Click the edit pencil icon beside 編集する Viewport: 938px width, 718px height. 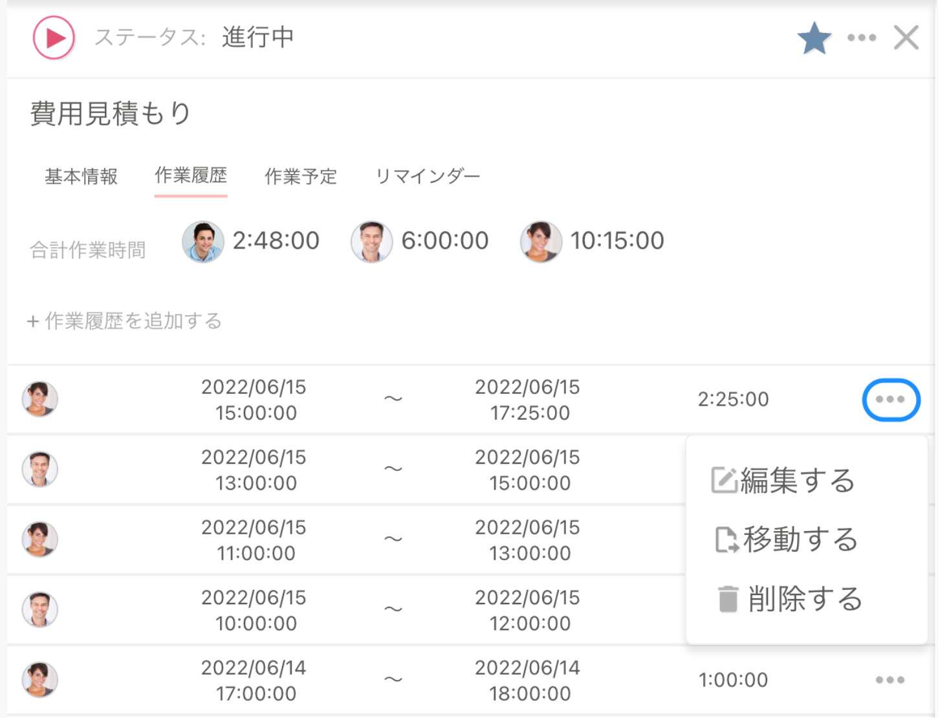[725, 480]
